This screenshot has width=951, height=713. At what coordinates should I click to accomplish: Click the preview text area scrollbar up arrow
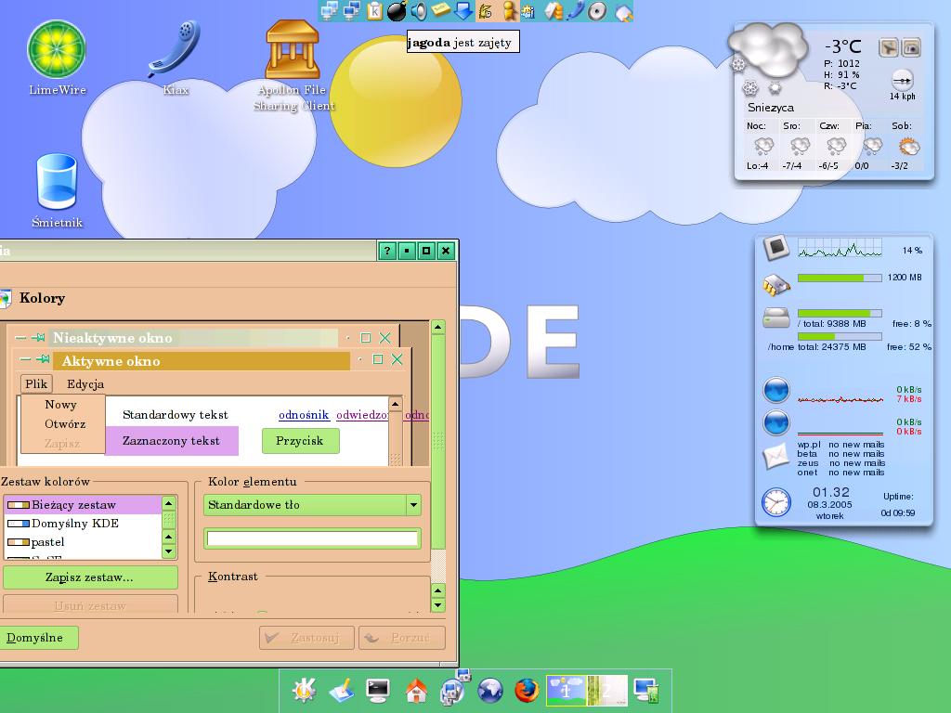coord(395,403)
